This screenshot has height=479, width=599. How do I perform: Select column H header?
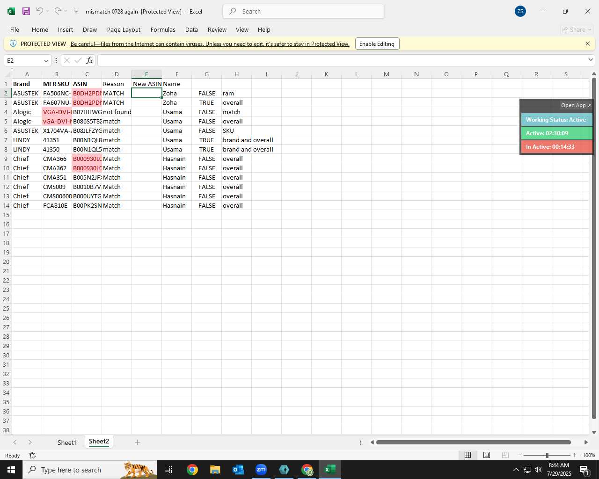coord(236,74)
